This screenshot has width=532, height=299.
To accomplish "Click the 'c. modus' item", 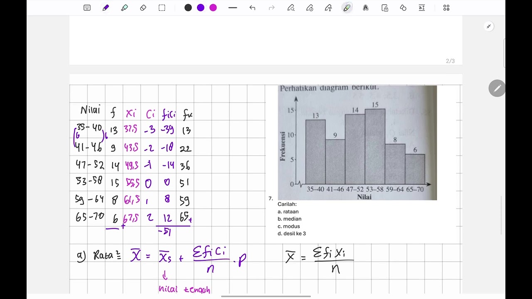I will tap(289, 226).
